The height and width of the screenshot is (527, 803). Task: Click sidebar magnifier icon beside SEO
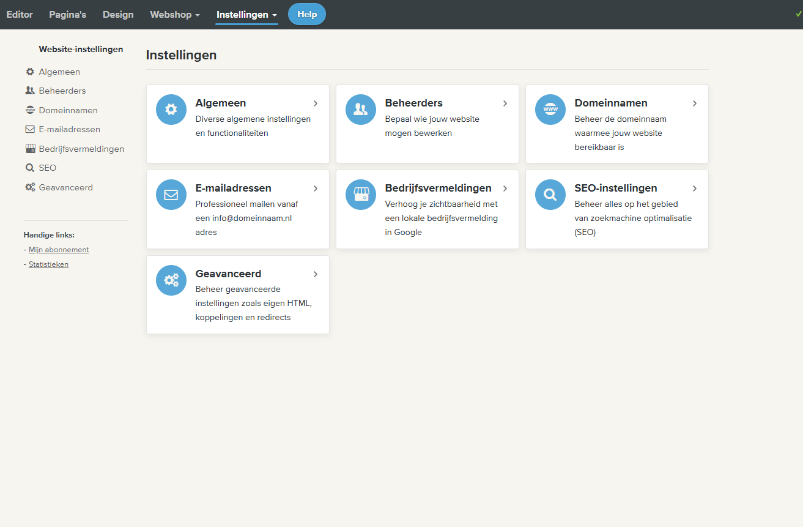tap(30, 168)
